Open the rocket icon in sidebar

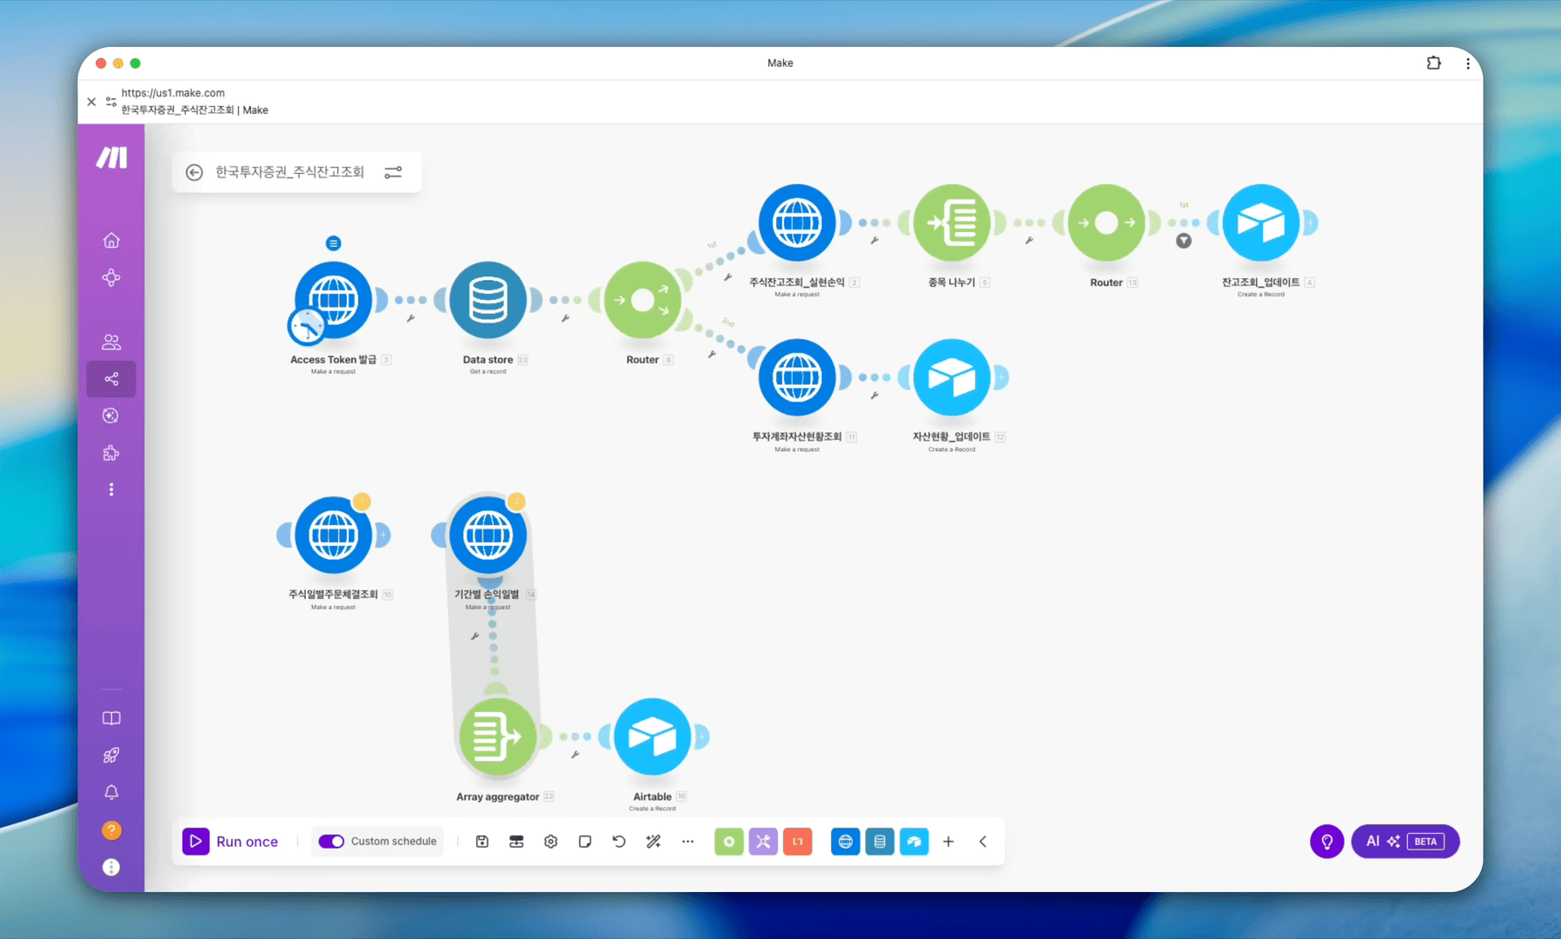111,756
